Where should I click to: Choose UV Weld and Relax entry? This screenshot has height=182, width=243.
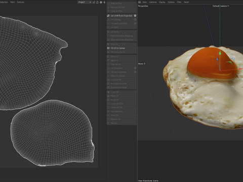pos(121,23)
